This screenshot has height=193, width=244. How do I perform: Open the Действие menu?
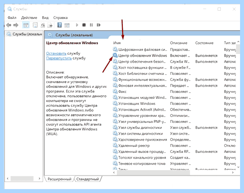coord(29,18)
